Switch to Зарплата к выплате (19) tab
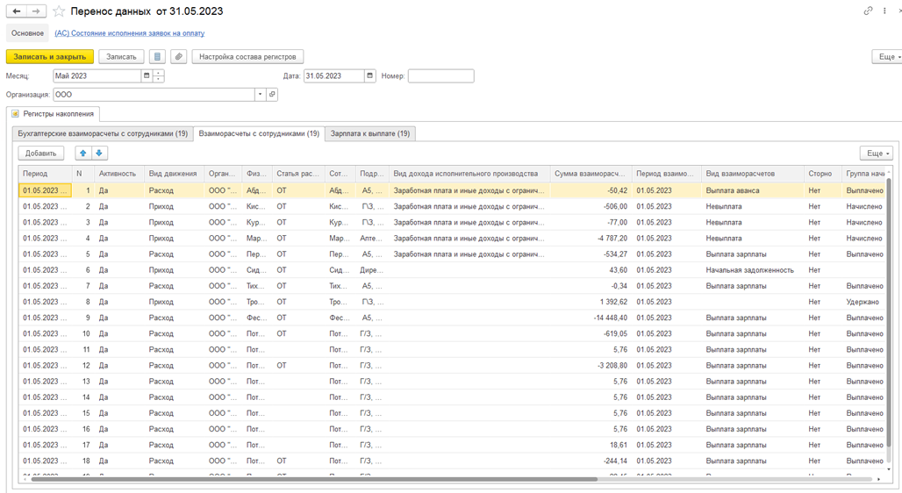 (x=370, y=133)
